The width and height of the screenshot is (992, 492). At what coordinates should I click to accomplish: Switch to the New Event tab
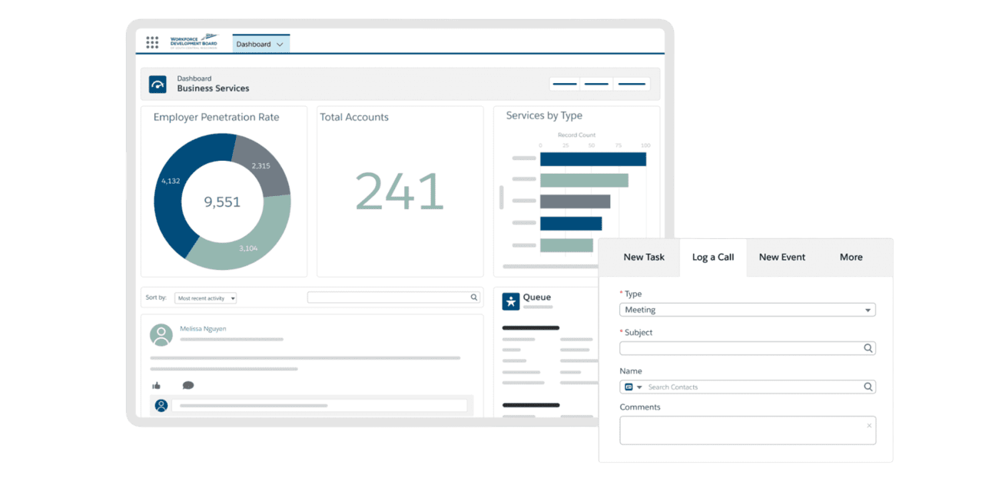[781, 258]
